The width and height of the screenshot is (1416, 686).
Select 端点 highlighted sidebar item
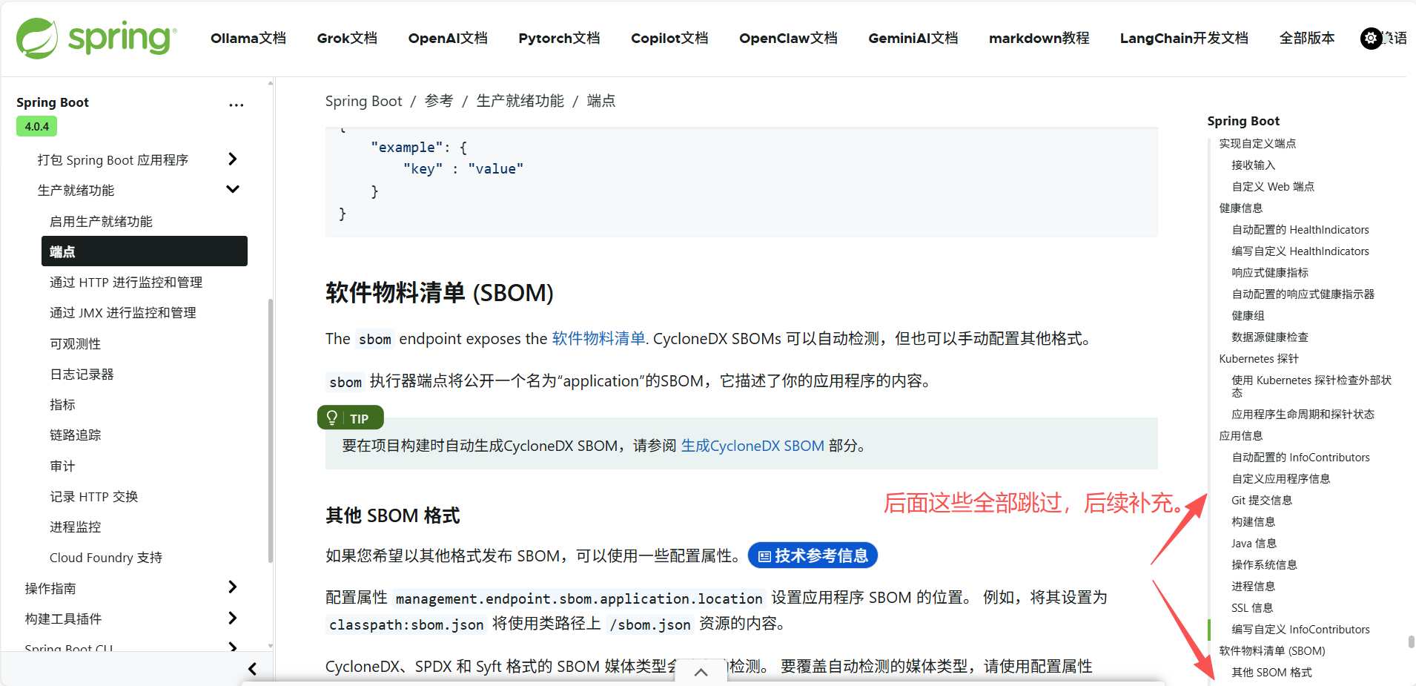pos(145,251)
